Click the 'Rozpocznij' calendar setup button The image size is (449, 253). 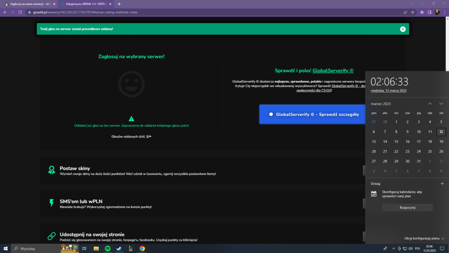[407, 208]
